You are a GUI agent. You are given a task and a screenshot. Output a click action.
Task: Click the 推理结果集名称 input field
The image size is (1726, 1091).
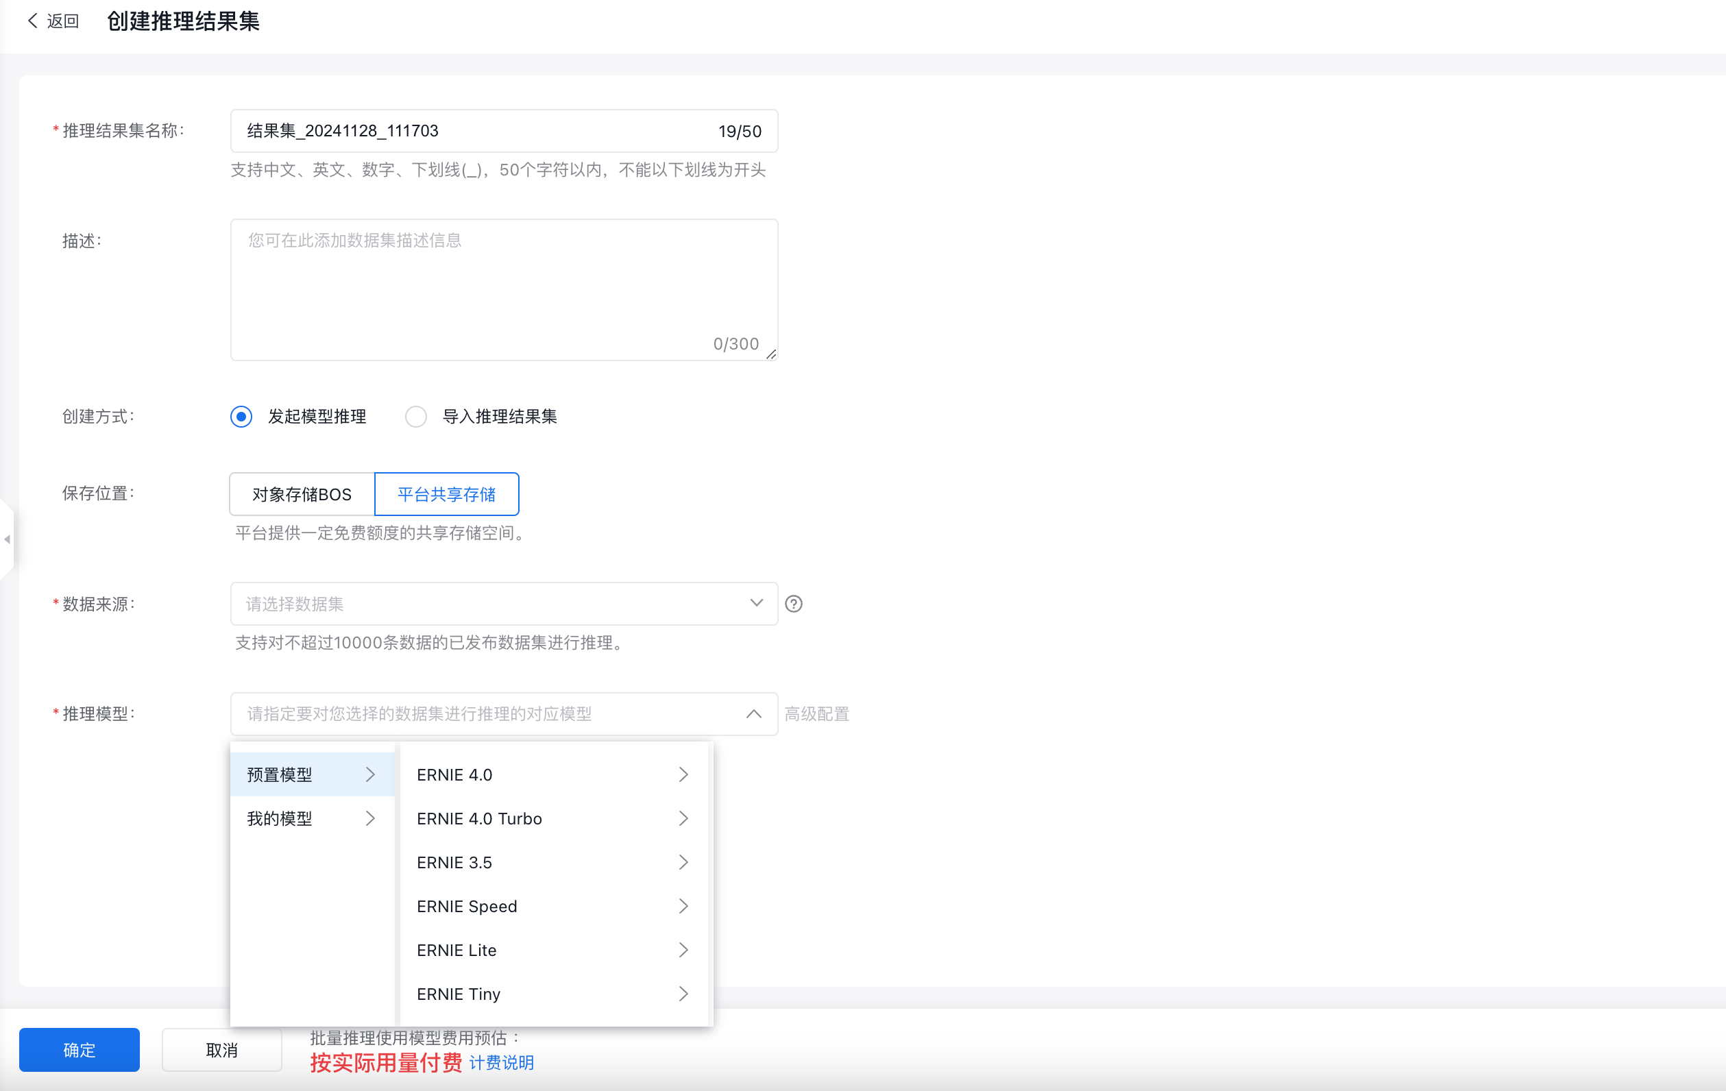[x=504, y=131]
